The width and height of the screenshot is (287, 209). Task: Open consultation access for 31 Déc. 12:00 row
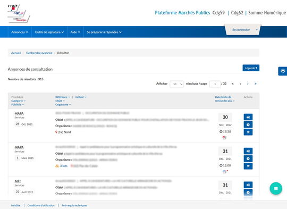(248, 151)
